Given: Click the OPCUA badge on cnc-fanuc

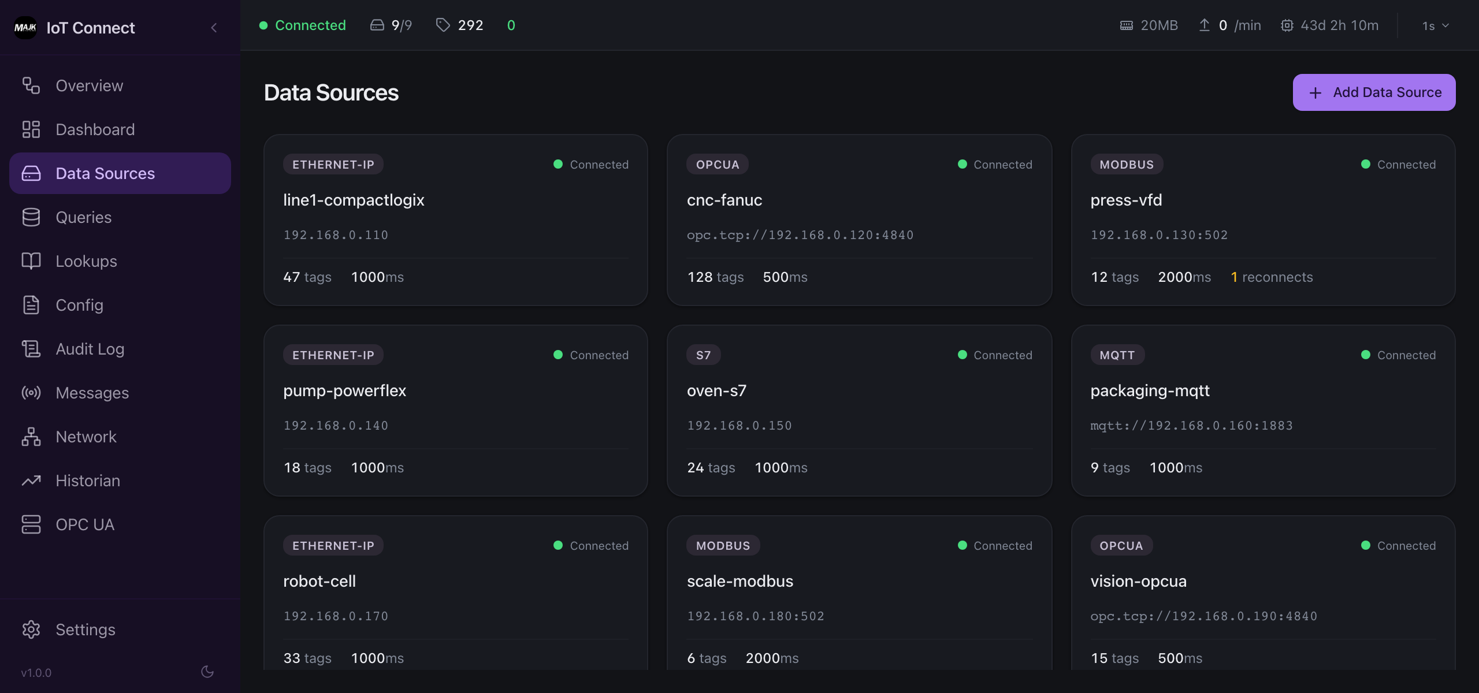Looking at the screenshot, I should pos(717,165).
